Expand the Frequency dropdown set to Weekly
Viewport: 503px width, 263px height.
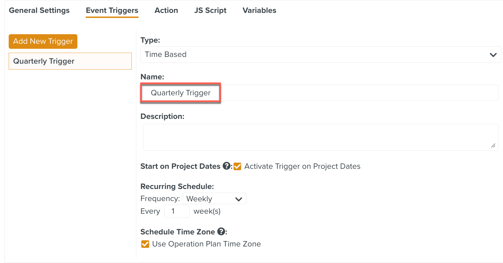[x=214, y=199]
